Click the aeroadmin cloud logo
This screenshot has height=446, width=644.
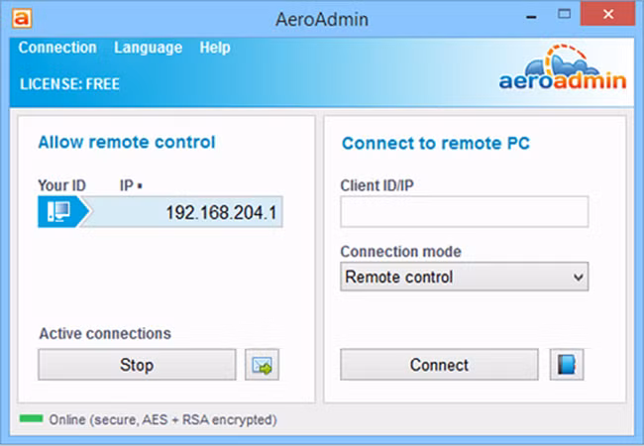(562, 68)
